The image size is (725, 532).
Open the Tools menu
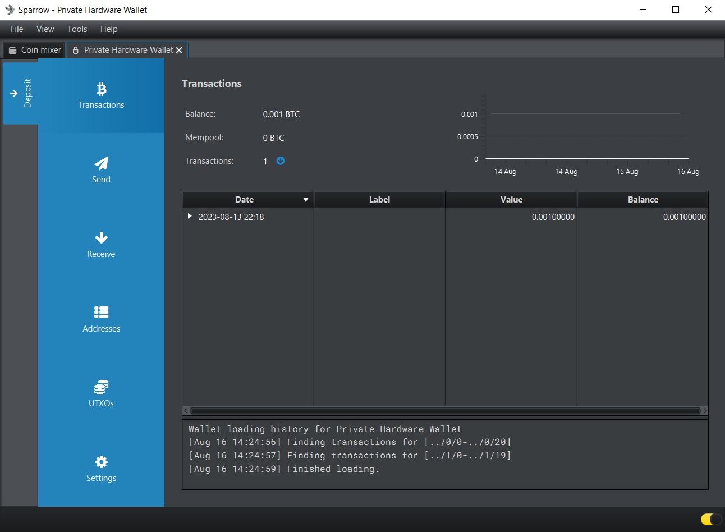[77, 29]
